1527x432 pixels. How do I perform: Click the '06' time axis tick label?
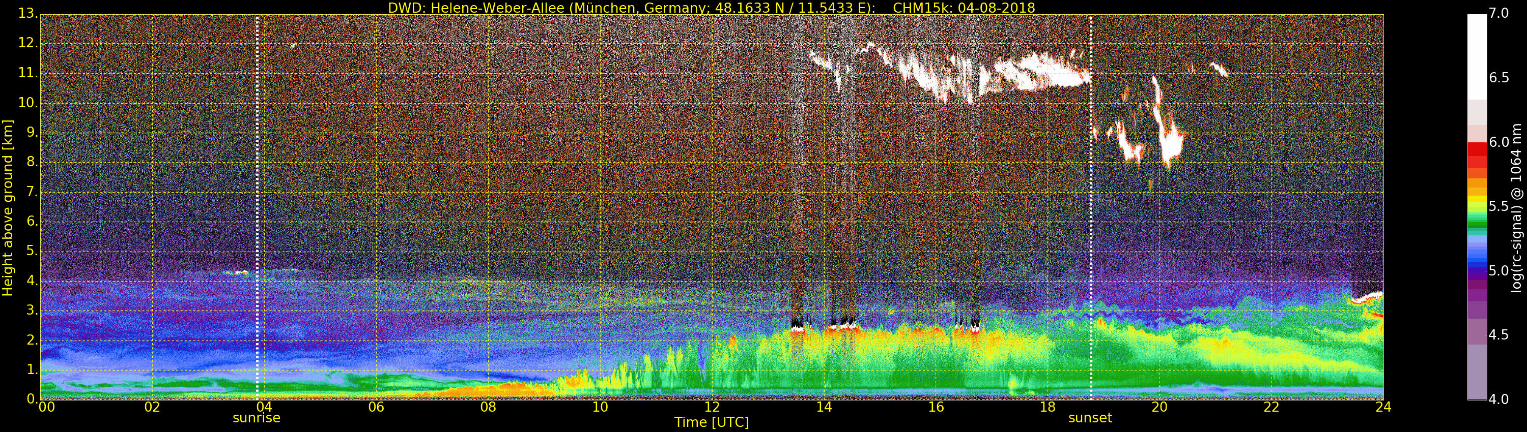pos(376,407)
